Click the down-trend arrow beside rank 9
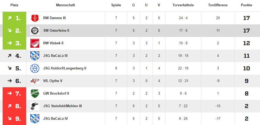The width and height of the screenshot is (260, 125). [10, 119]
